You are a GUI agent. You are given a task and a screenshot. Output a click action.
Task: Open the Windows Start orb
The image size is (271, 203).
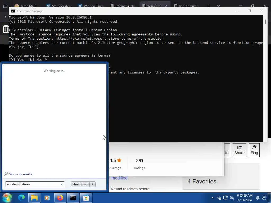click(x=7, y=198)
